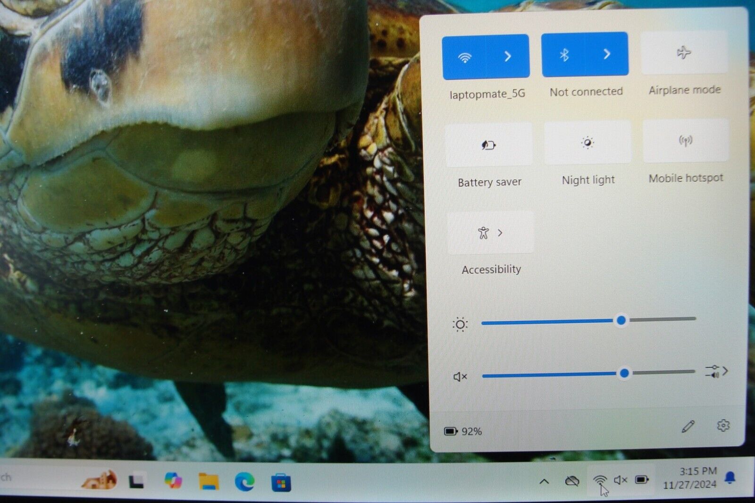Expand Wi-Fi network list chevron

[508, 57]
